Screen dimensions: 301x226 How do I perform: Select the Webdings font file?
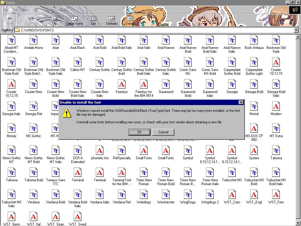[144, 195]
